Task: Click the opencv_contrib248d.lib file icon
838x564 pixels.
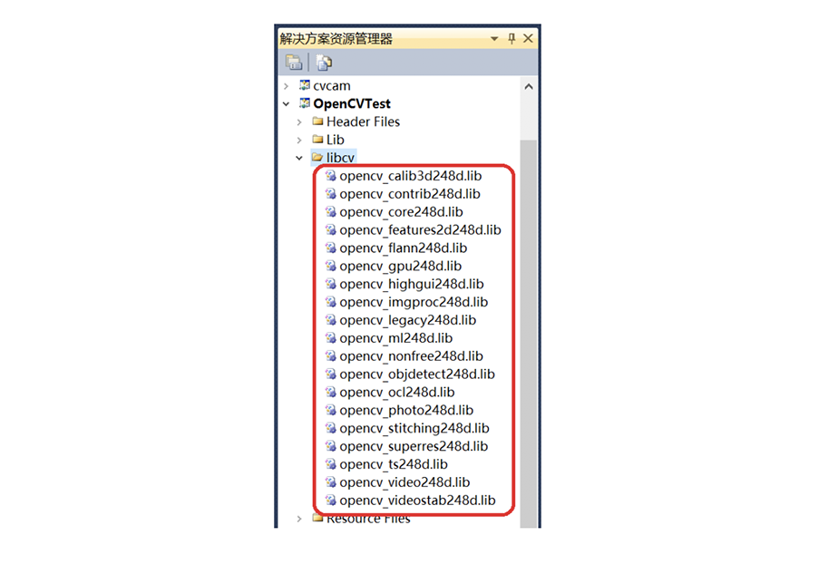Action: pos(331,194)
